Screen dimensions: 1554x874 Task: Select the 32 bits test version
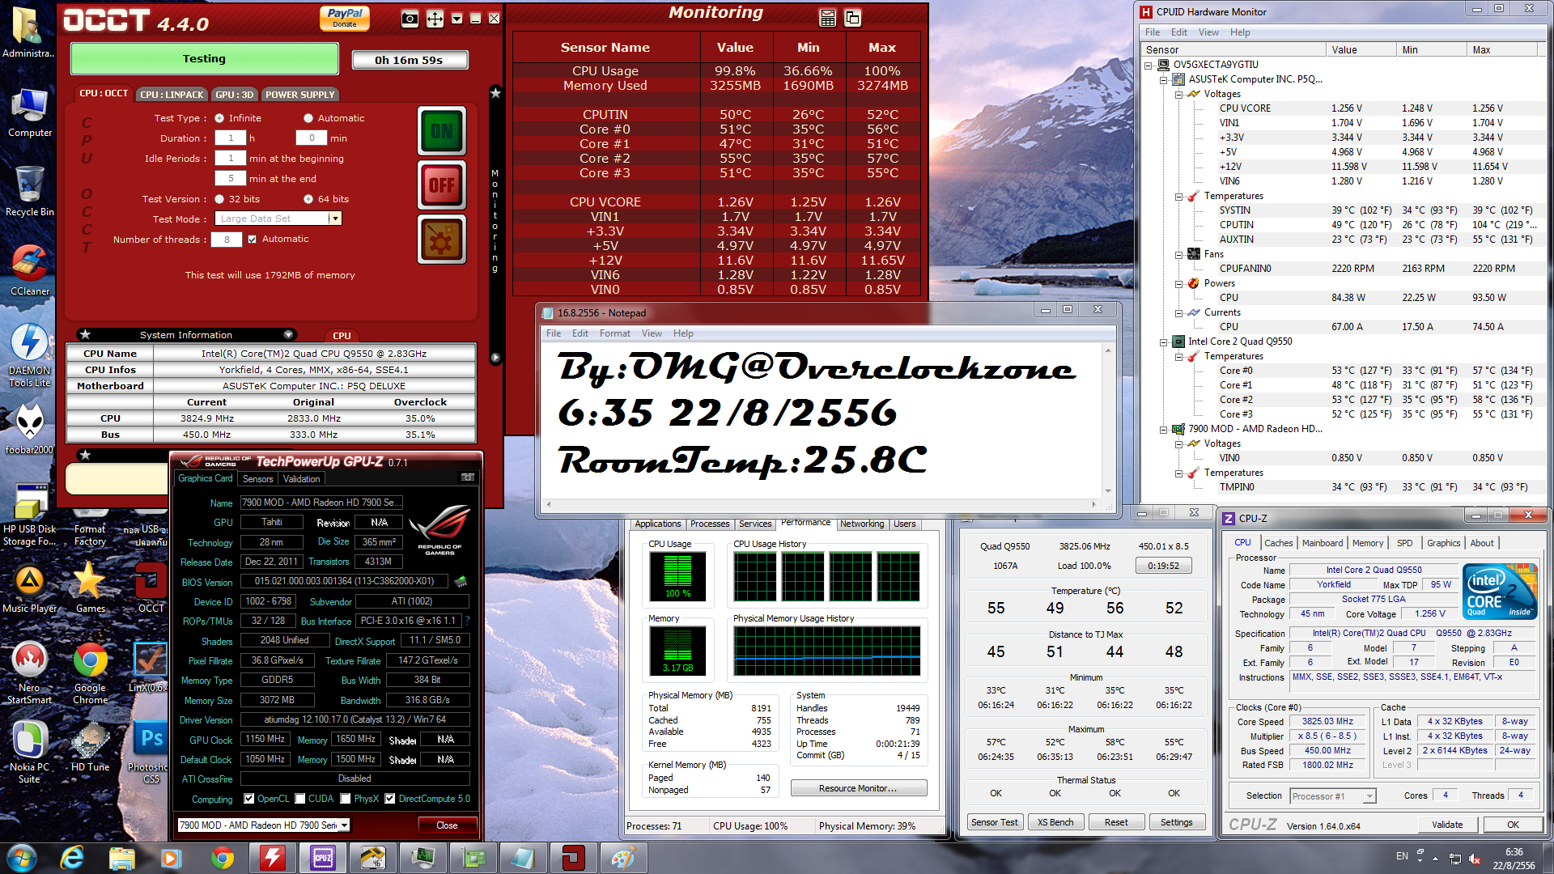(219, 199)
